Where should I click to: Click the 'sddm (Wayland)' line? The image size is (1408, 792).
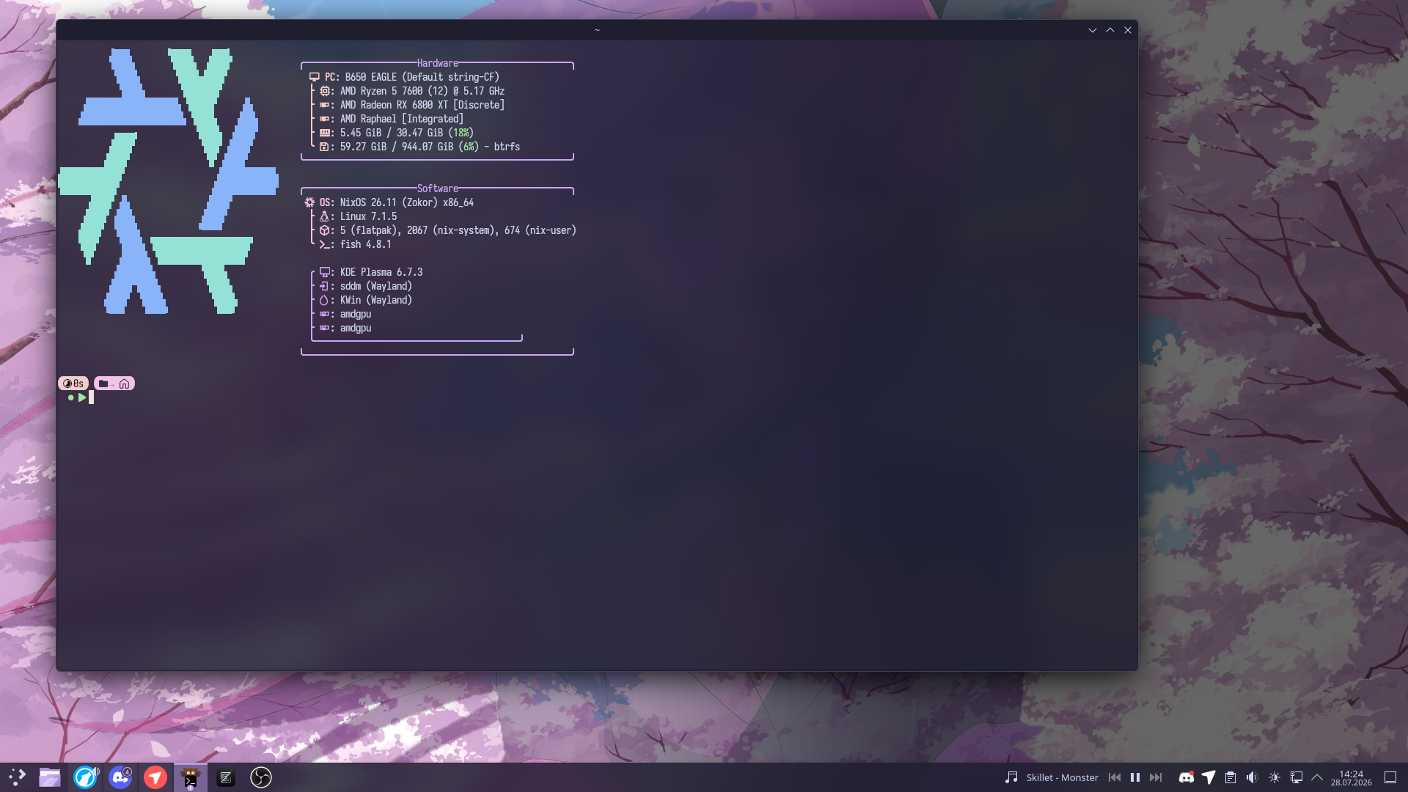pos(366,286)
